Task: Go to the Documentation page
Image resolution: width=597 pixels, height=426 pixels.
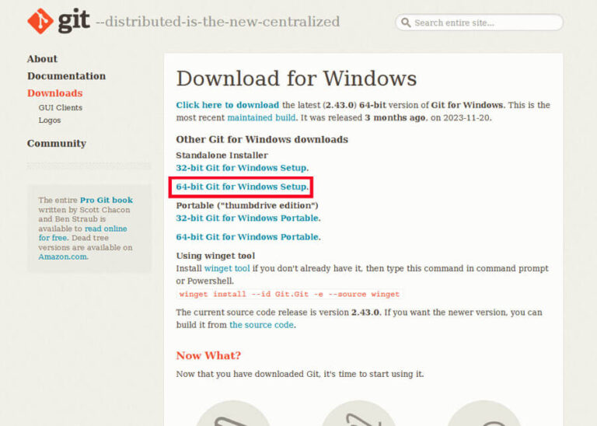Action: click(x=66, y=76)
